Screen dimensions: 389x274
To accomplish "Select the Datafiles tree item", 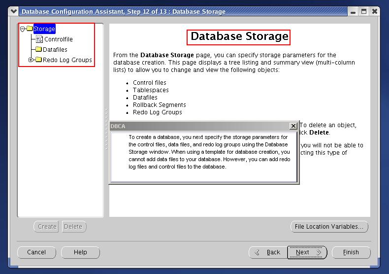I will (55, 49).
